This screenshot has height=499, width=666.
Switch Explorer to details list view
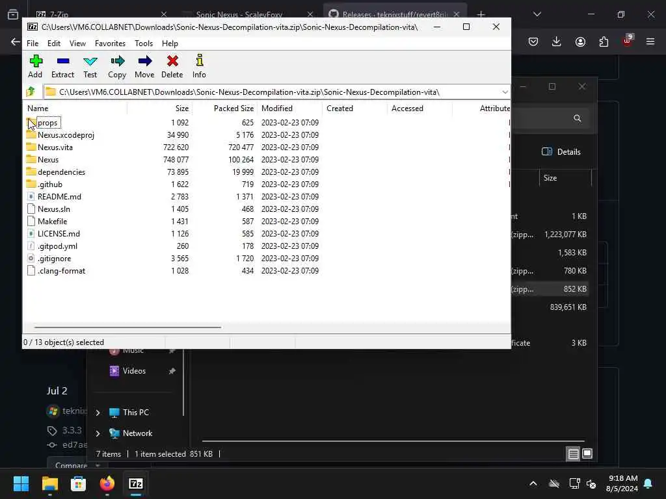click(573, 454)
